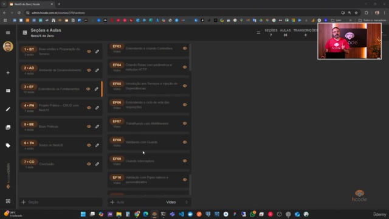Toggle visibility of section 6 TN
This screenshot has height=219, width=389.
pos(89,145)
